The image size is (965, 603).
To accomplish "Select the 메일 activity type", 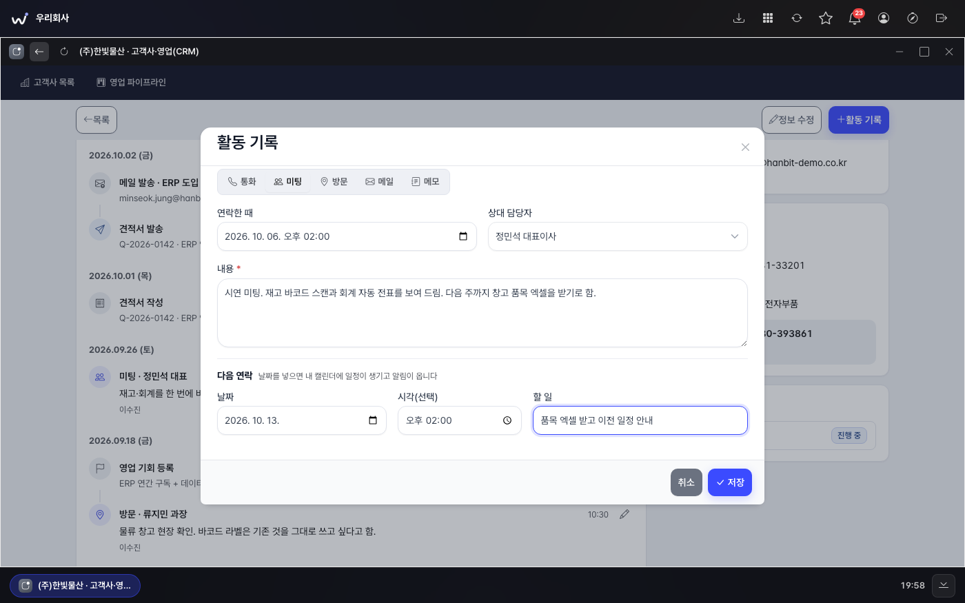I will (380, 182).
